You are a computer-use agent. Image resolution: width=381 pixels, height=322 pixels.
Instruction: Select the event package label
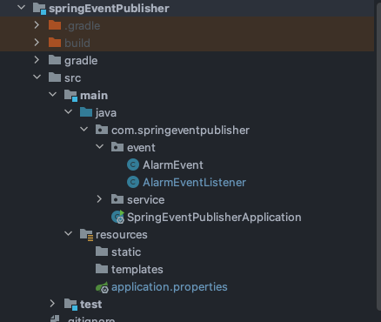(x=141, y=148)
